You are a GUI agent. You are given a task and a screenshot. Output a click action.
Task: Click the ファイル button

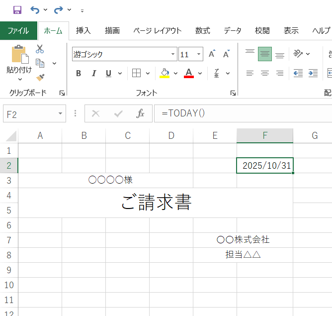click(18, 30)
